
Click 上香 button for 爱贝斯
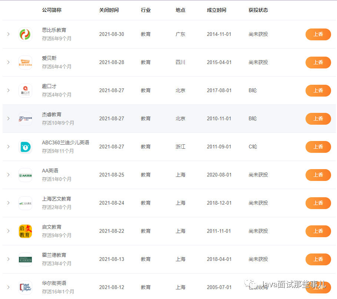(318, 63)
